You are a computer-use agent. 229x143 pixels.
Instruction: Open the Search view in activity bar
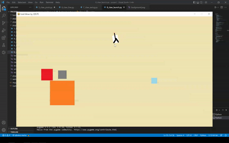point(4,16)
